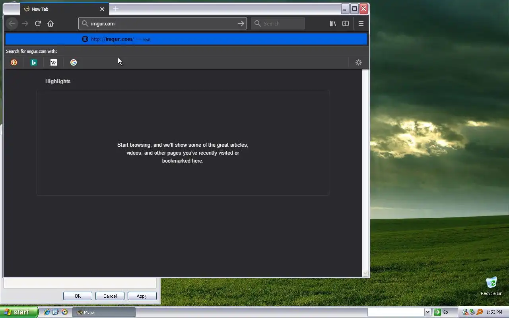Click the Highlights section heading
Viewport: 509px width, 318px height.
(x=58, y=81)
